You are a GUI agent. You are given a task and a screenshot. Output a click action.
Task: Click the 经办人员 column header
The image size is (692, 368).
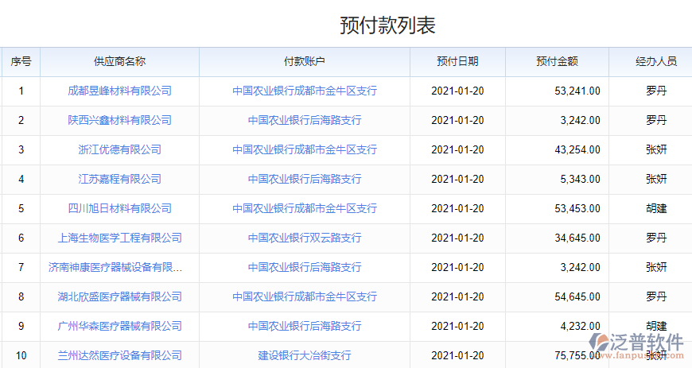pyautogui.click(x=656, y=61)
